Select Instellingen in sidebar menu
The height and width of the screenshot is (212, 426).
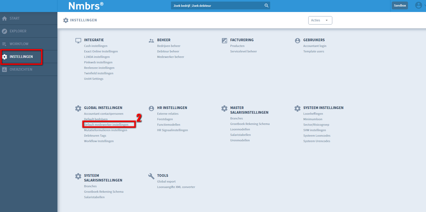[x=21, y=57]
